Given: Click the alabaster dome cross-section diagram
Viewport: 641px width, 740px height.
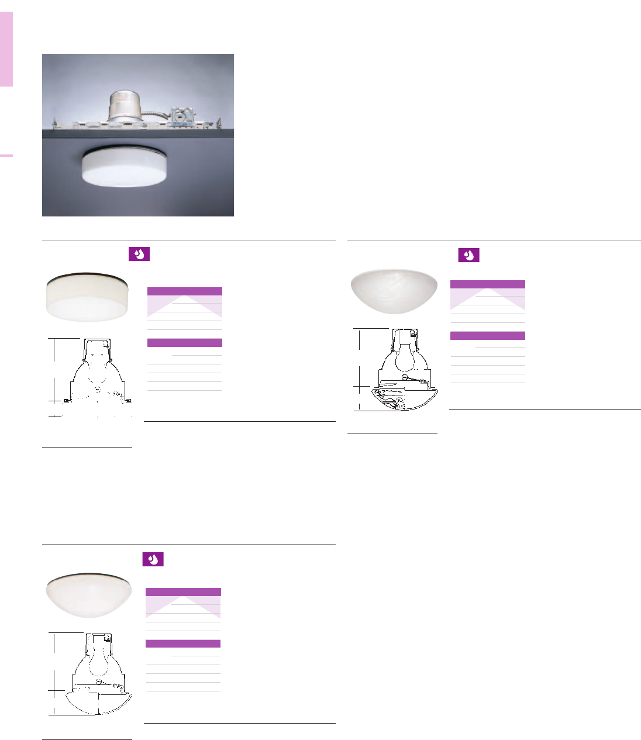Looking at the screenshot, I should [395, 370].
